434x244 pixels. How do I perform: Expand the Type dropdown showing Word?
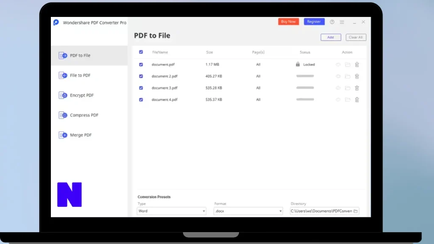(171, 211)
